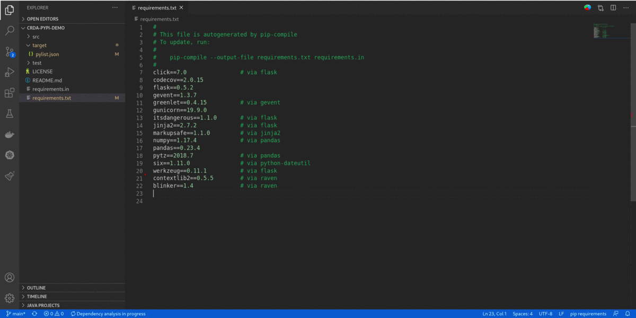Open the Kubernetes view
This screenshot has height=318, width=636.
(x=10, y=155)
